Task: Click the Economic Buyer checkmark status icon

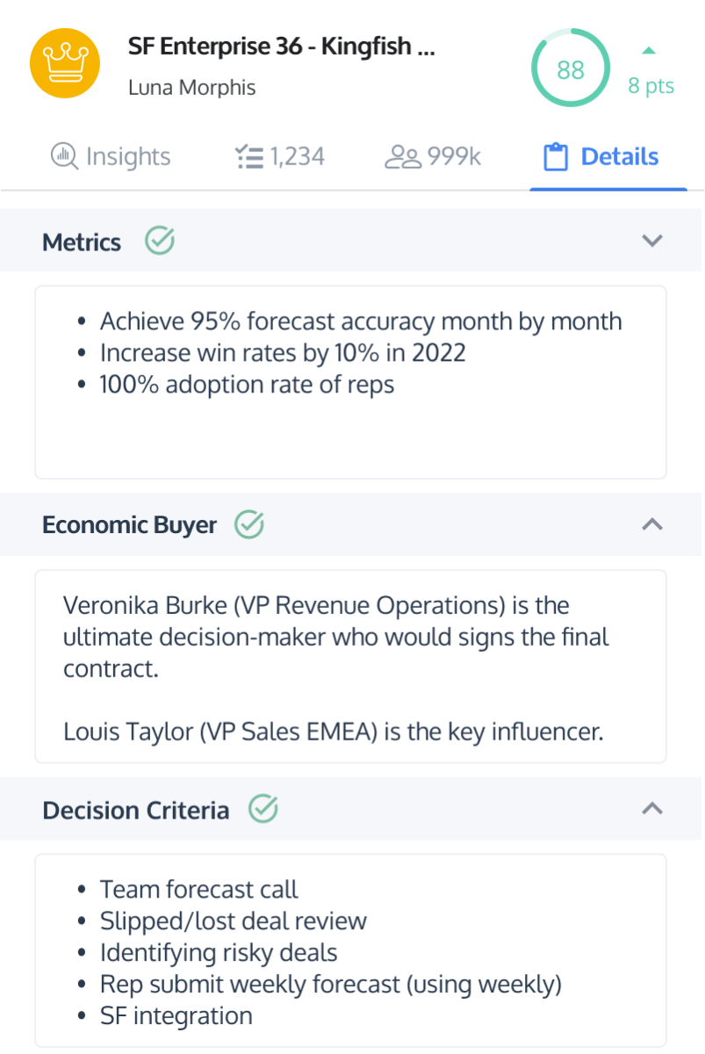Action: pos(249,524)
